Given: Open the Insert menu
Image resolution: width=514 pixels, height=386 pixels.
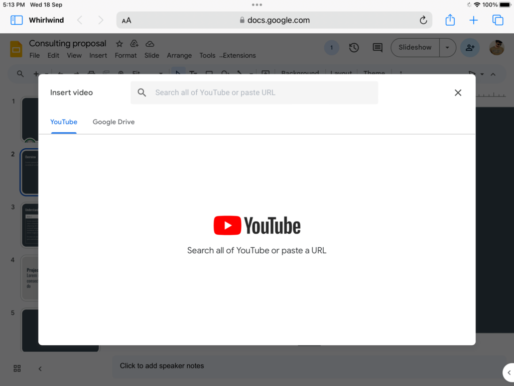Looking at the screenshot, I should pos(97,55).
